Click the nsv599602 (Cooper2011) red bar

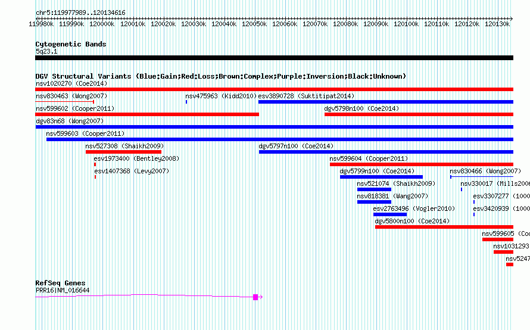147,114
